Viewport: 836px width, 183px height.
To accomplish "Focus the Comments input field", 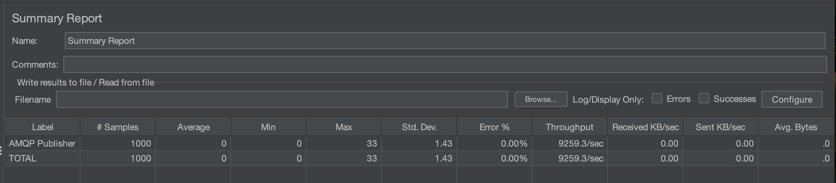I will 444,64.
